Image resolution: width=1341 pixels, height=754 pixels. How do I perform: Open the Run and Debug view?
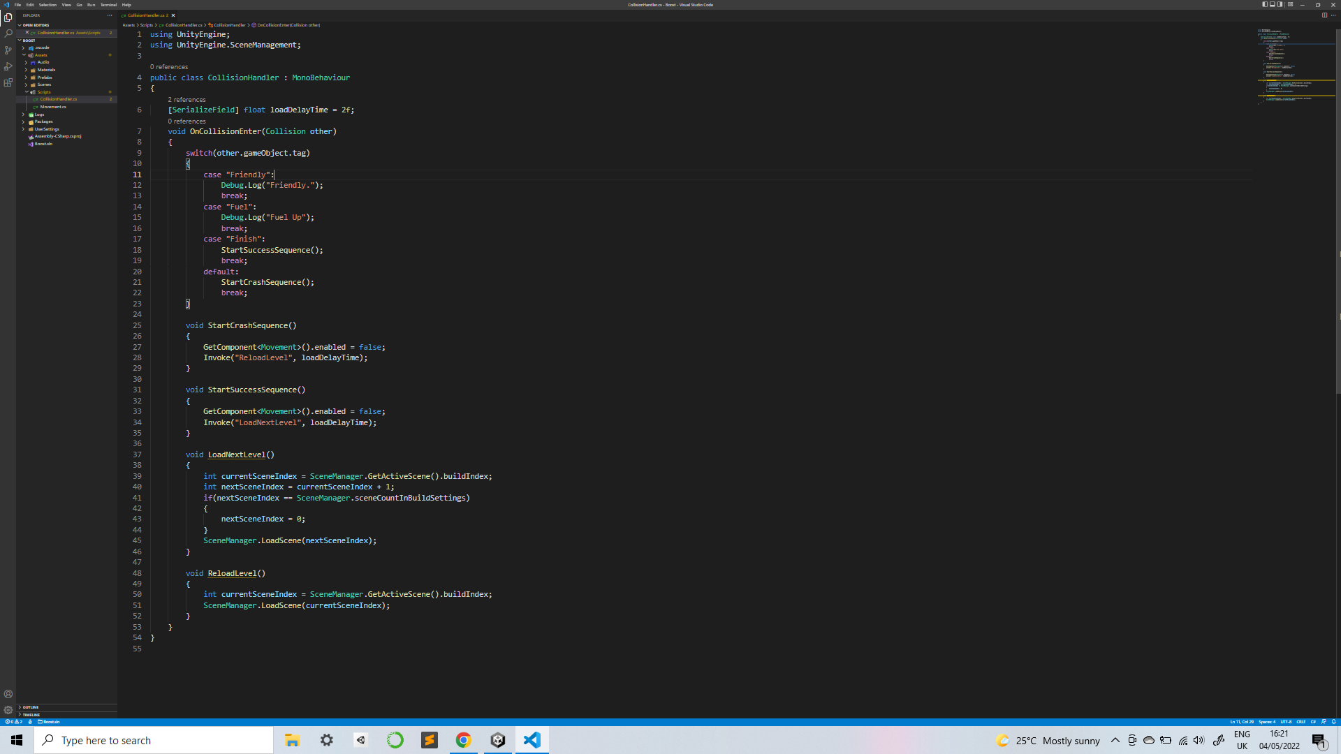(8, 66)
